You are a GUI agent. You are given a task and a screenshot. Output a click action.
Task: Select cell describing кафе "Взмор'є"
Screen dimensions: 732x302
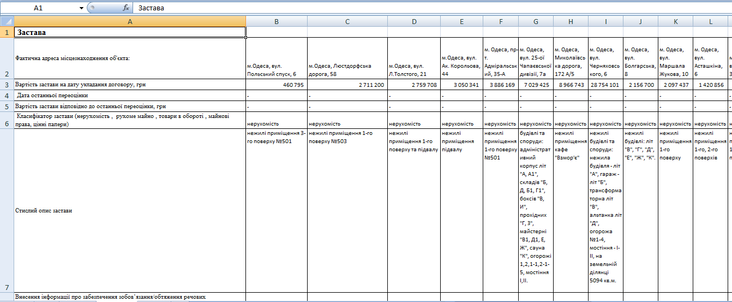[571, 140]
